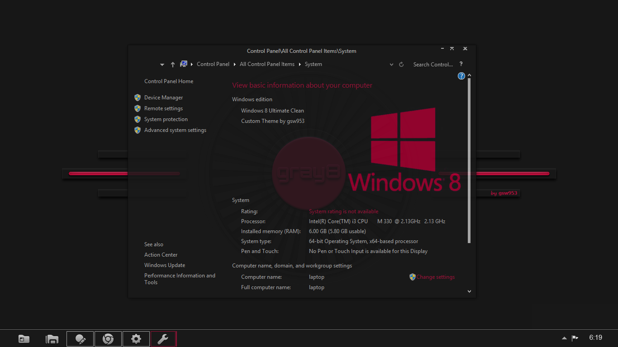Close the System window

tap(465, 48)
